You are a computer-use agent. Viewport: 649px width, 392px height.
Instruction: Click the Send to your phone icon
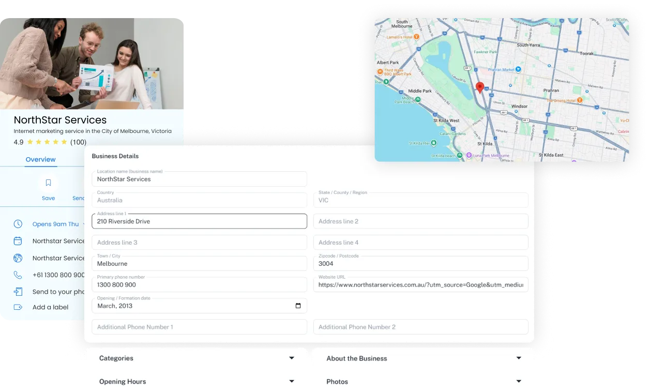[18, 292]
